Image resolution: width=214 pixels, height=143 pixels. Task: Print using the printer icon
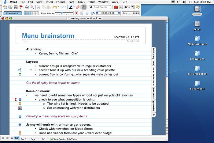pyautogui.click(x=27, y=7)
